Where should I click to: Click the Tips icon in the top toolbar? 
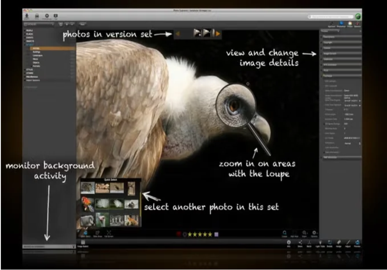coord(56,16)
